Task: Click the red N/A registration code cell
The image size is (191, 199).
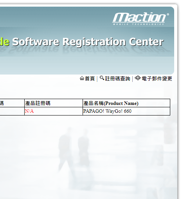Action: pyautogui.click(x=54, y=111)
